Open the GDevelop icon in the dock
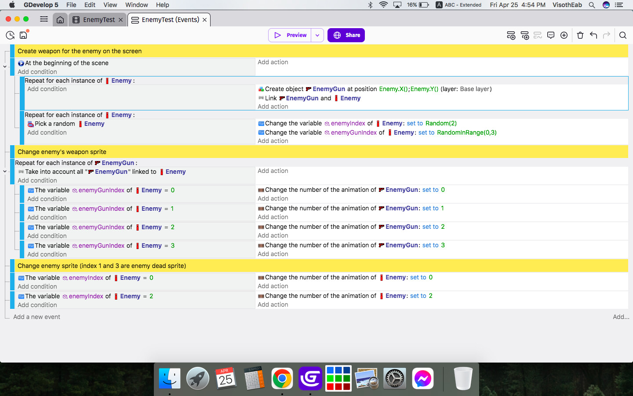 pos(310,378)
